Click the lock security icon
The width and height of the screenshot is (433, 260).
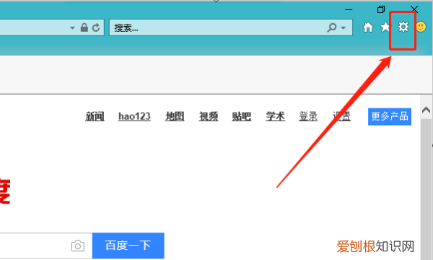point(84,27)
